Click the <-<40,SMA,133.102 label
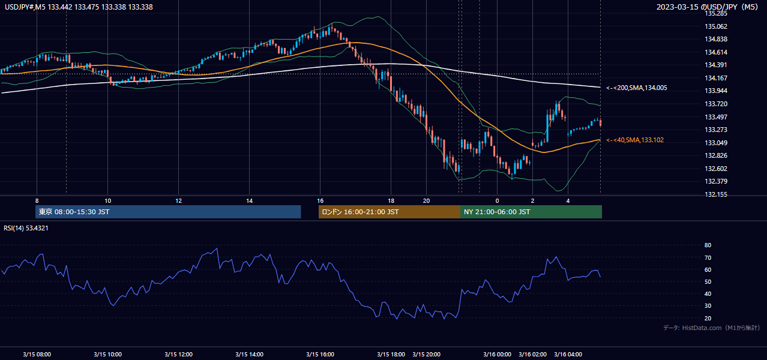Viewport: 767px width, 360px height. (635, 140)
